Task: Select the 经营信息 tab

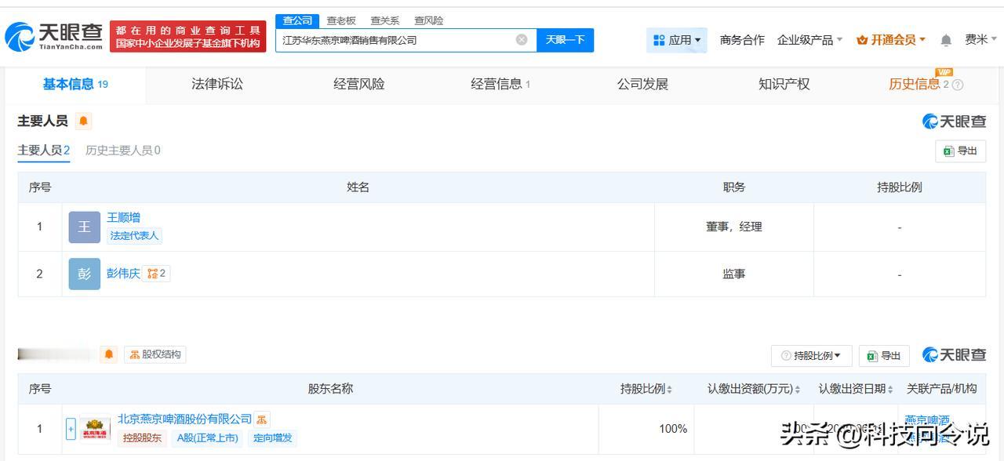Action: click(x=500, y=85)
